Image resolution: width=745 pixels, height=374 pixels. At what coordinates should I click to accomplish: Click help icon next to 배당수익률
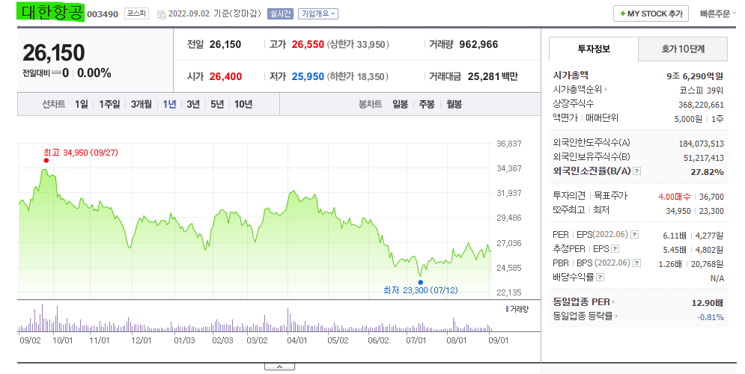click(600, 278)
